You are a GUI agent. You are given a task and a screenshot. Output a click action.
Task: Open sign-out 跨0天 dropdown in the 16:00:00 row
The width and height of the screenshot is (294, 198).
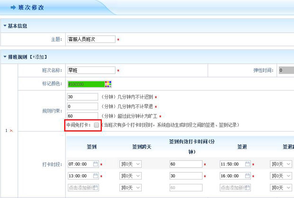click(x=281, y=176)
